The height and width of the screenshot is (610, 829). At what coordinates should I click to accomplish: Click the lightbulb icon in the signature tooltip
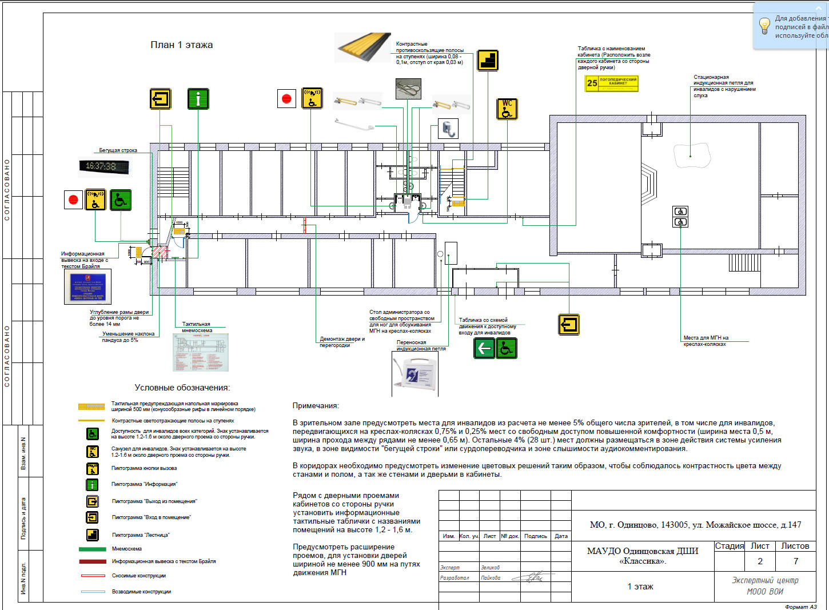764,26
